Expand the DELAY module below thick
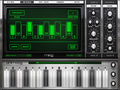The height and width of the screenshot is (90, 120). [x=110, y=55]
